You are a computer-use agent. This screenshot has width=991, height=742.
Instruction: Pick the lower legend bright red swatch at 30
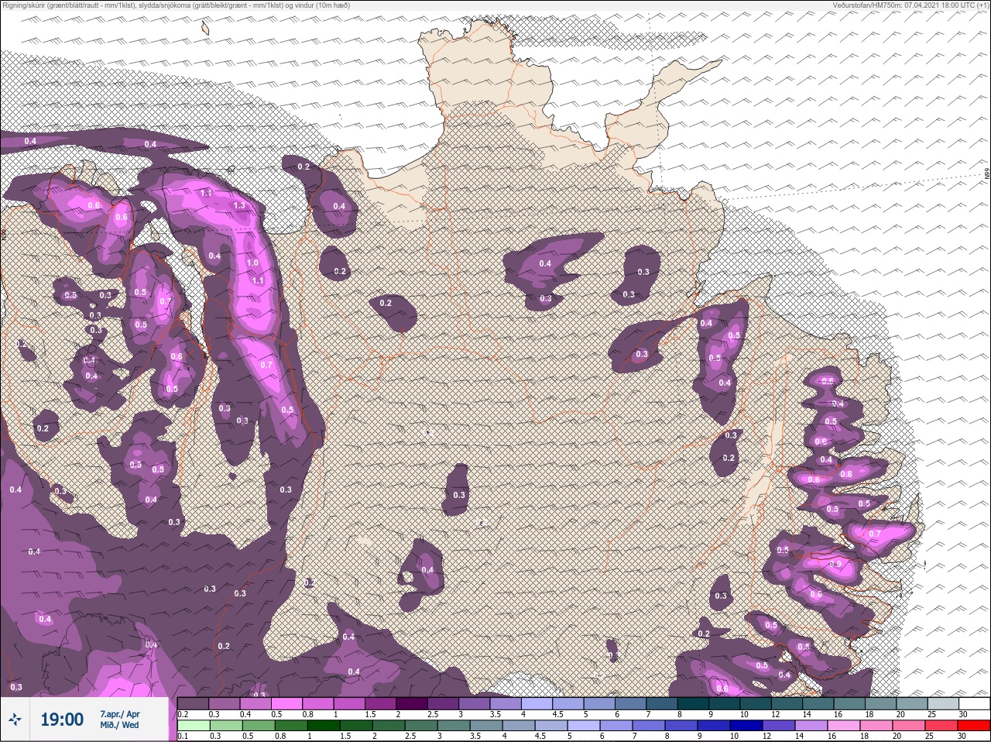[975, 726]
